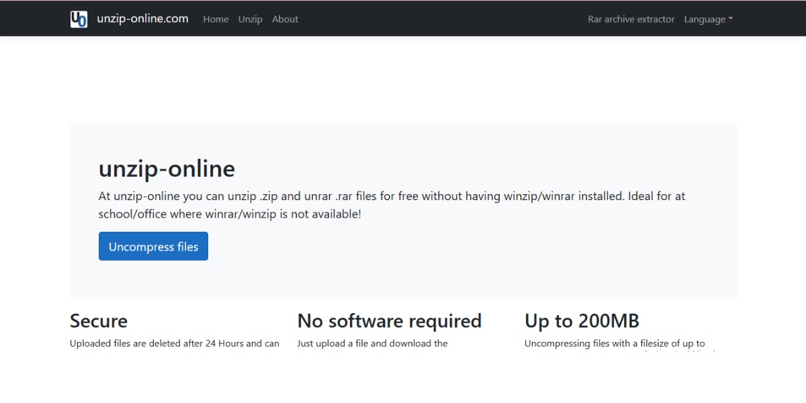Open Rar archive extractor link
Image resolution: width=806 pixels, height=403 pixels.
631,19
